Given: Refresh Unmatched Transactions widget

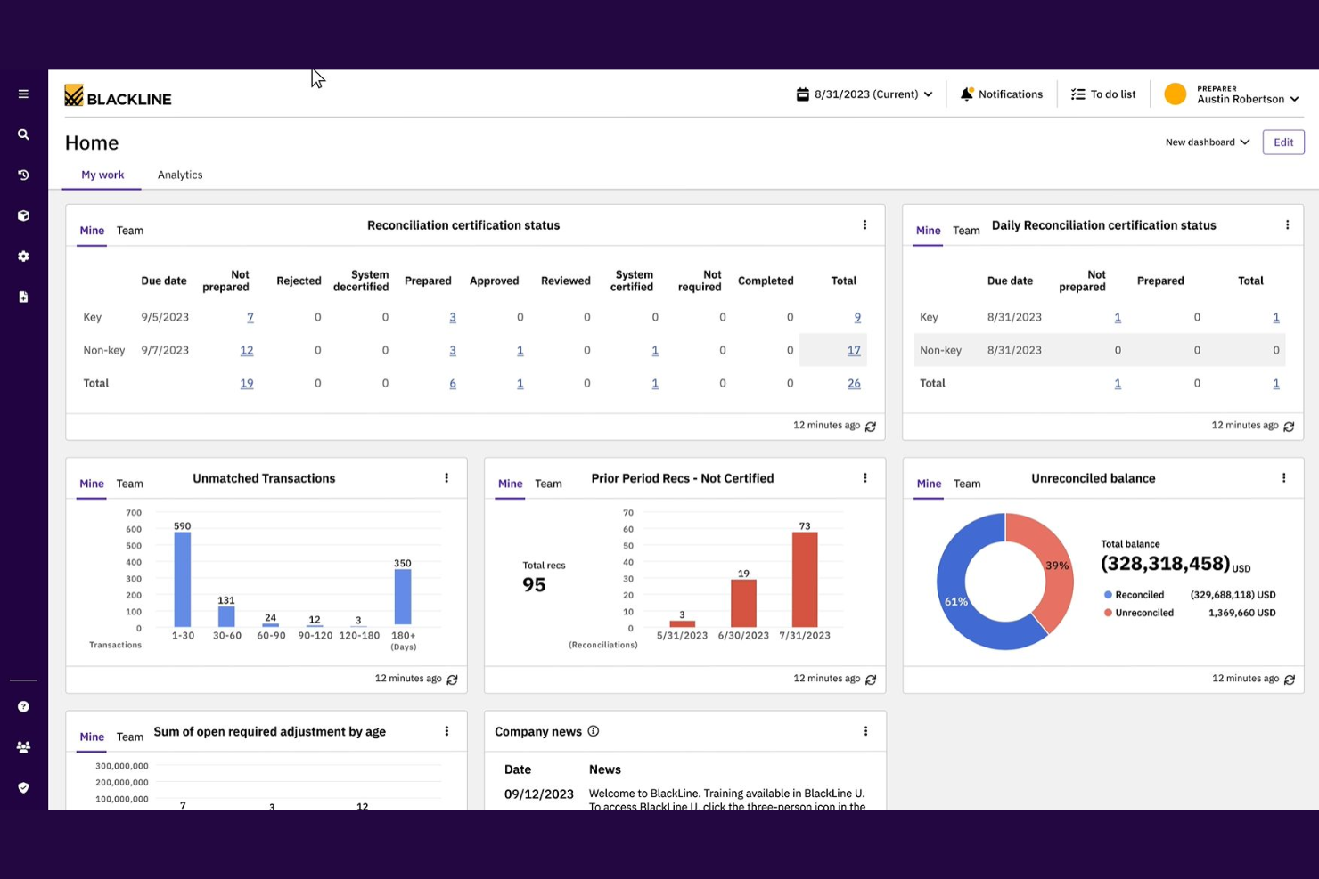Looking at the screenshot, I should [x=452, y=680].
